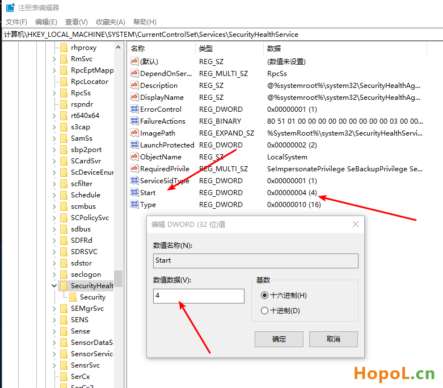Expand the SensorService tree node
Viewport: 443px width, 388px height.
click(x=54, y=354)
